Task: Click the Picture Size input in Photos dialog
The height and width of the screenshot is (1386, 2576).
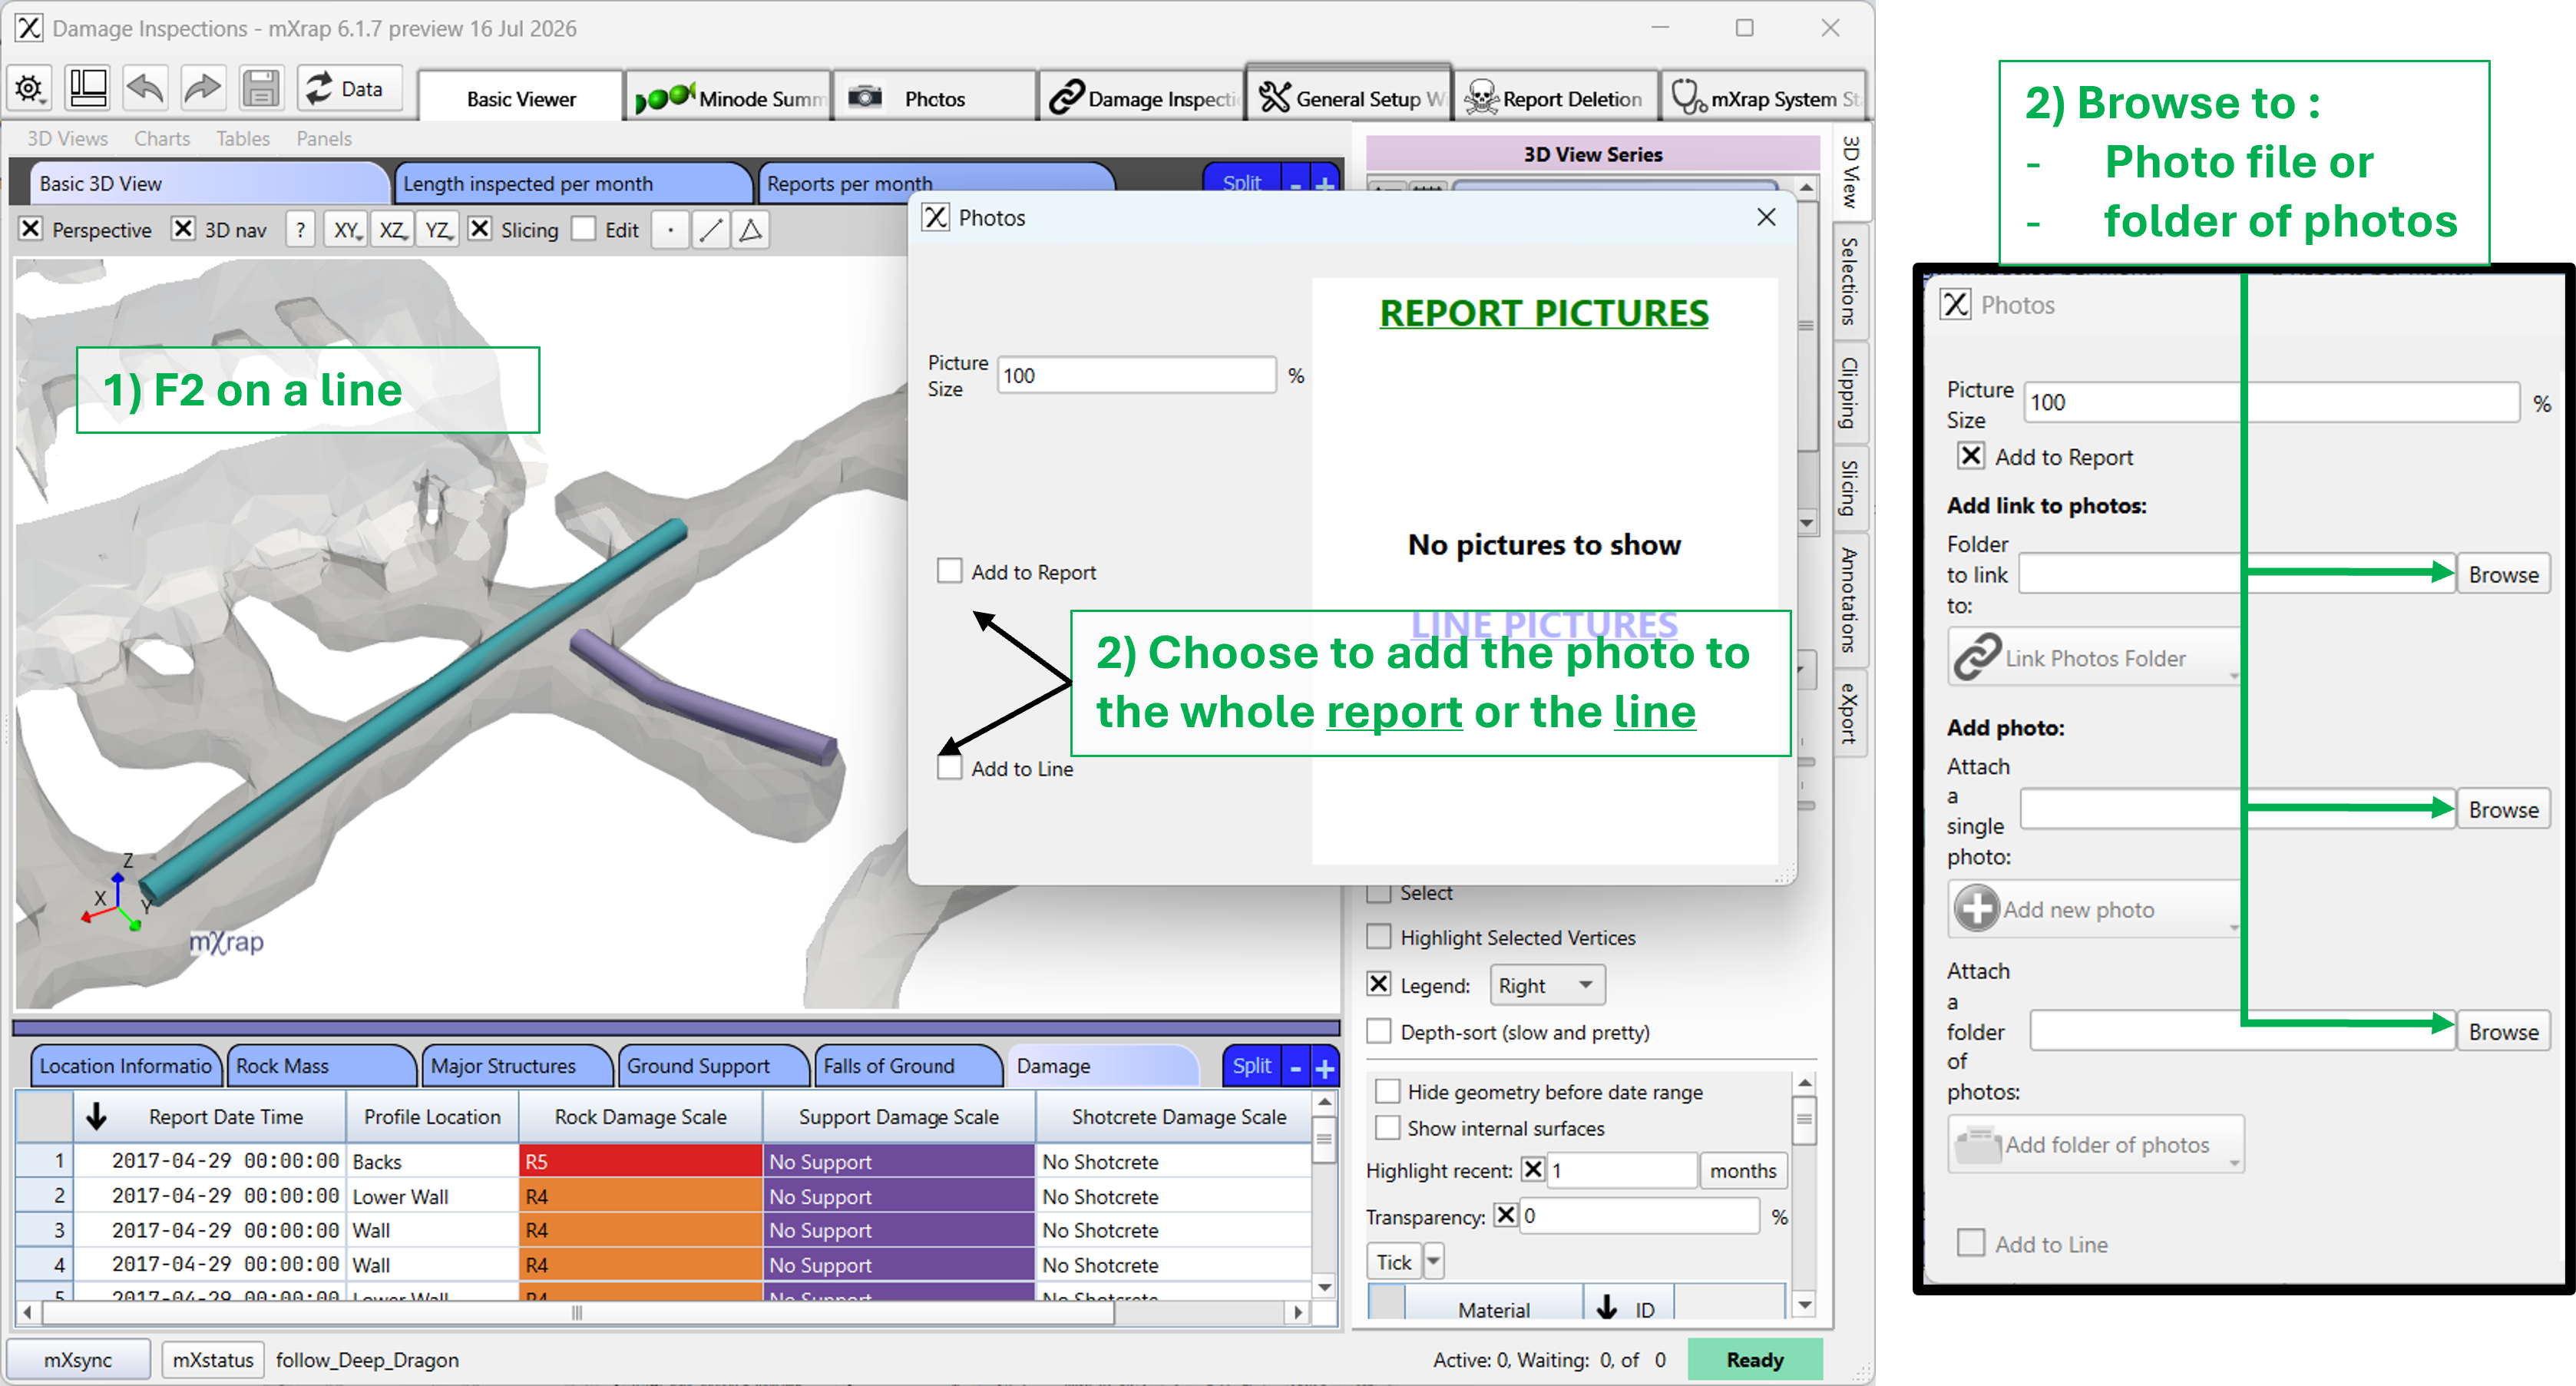Action: (1136, 375)
